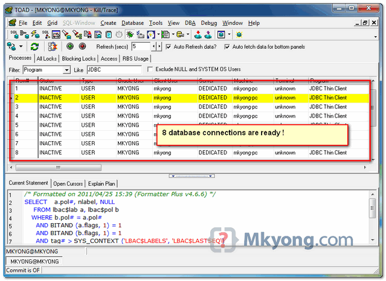Select row 8 DEDICATED cell
The width and height of the screenshot is (386, 281).
[x=214, y=153]
